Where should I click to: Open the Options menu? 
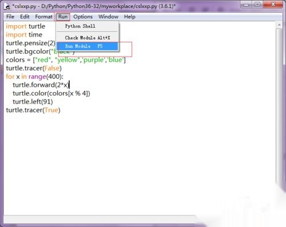[83, 17]
